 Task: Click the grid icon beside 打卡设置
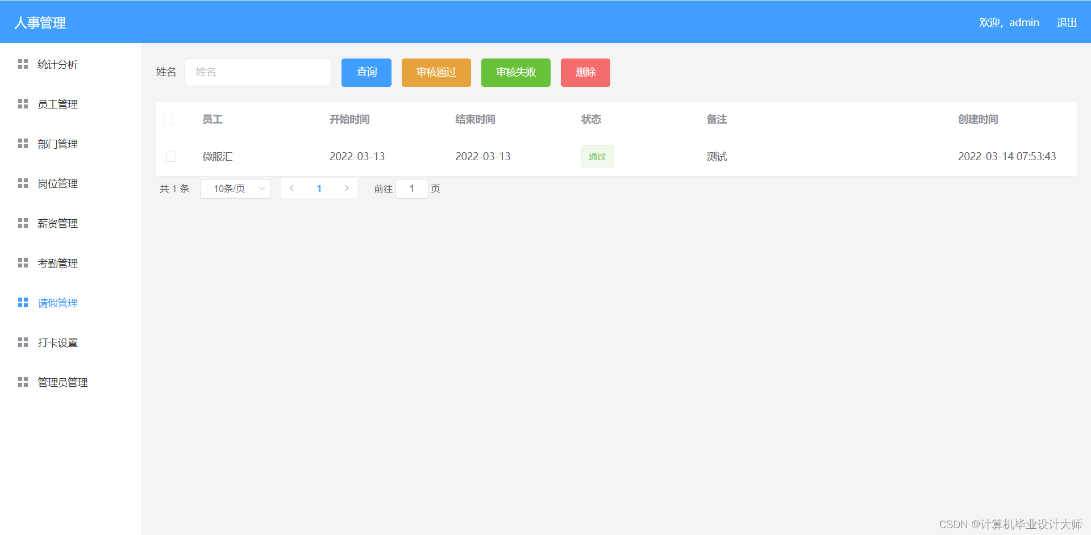(23, 342)
